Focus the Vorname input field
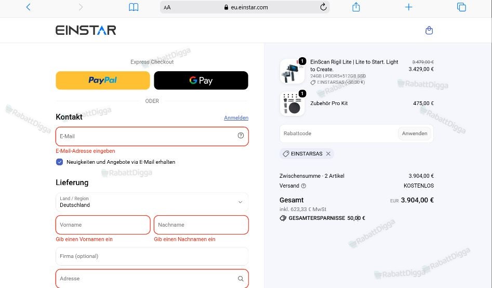492x288 pixels. [x=103, y=225]
